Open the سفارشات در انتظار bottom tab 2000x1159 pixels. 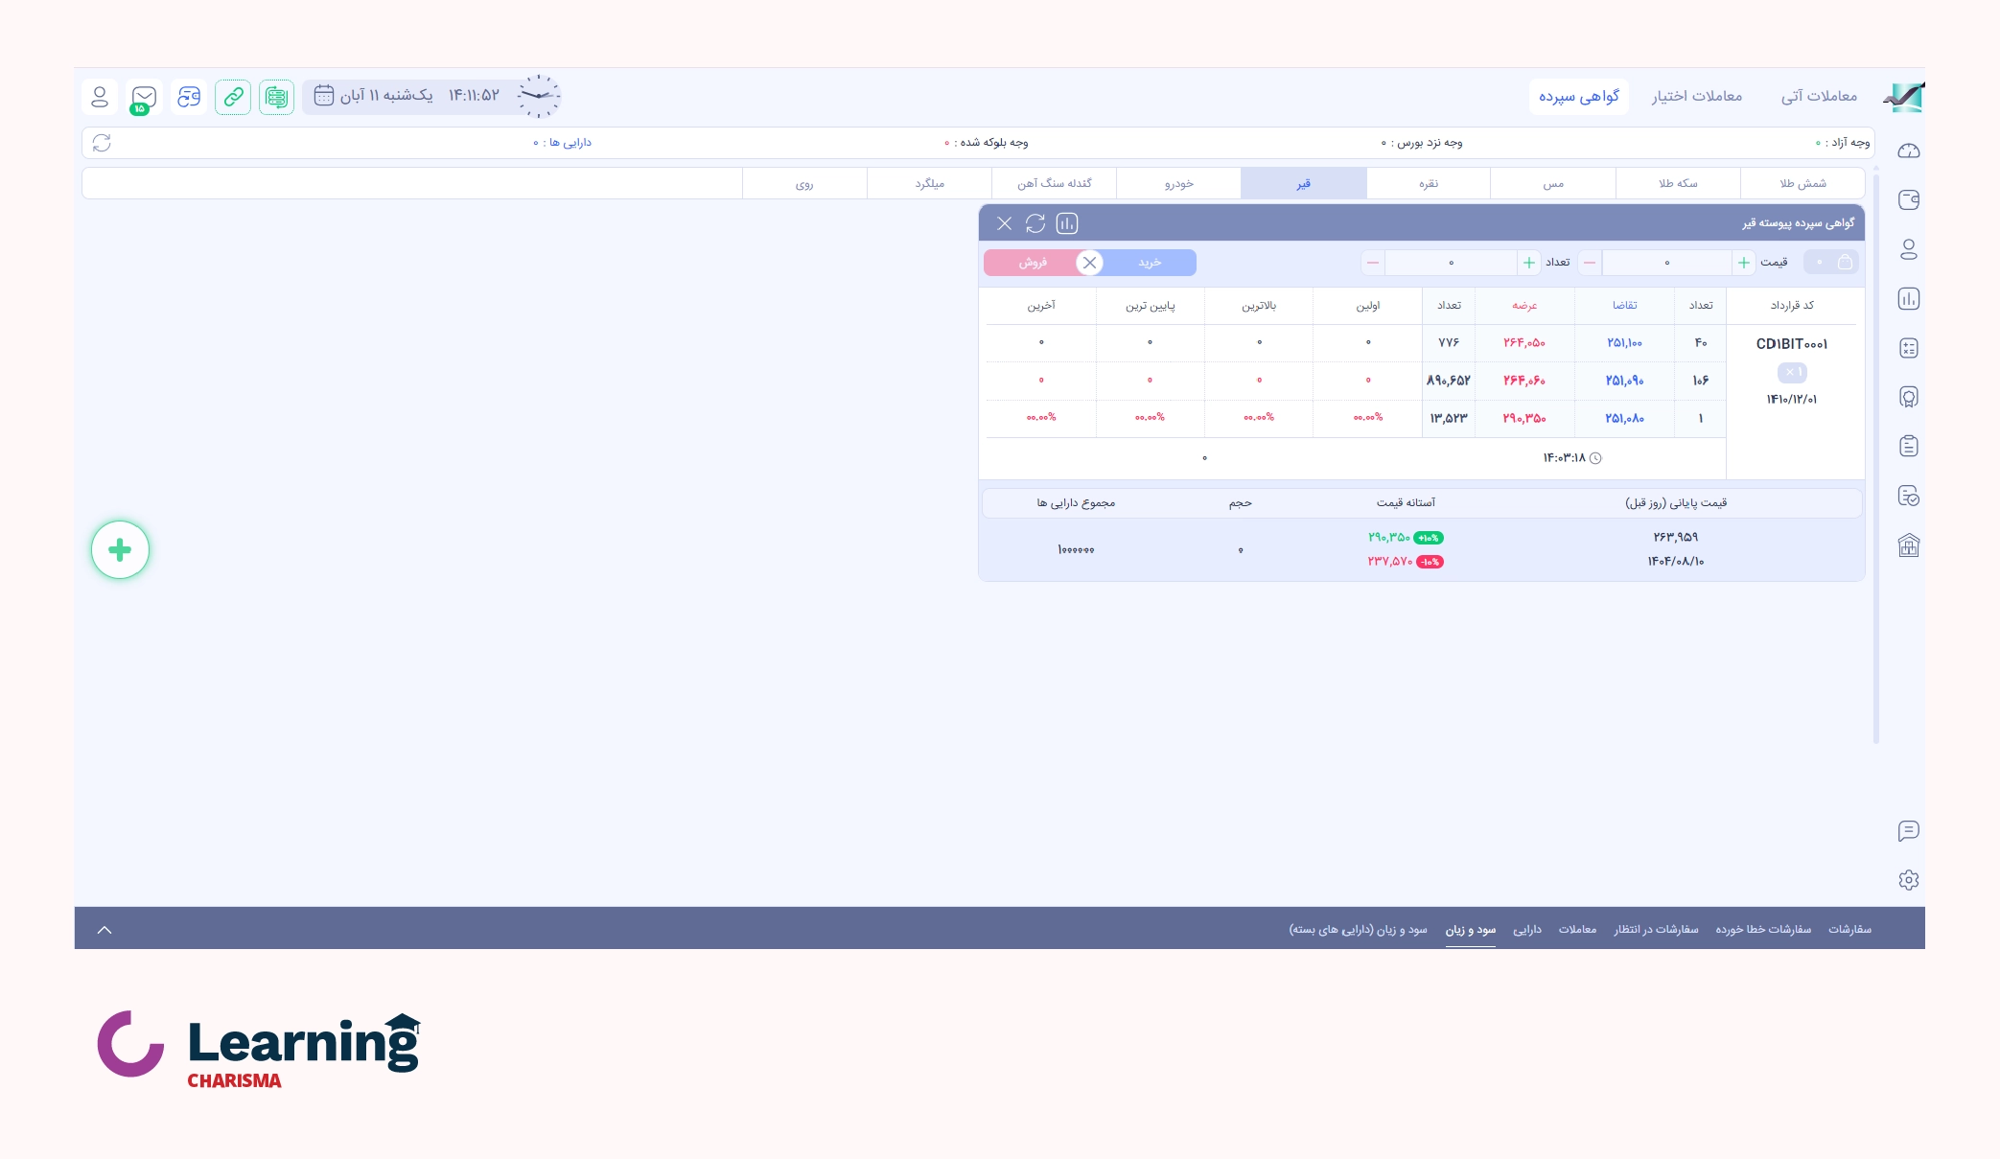[x=1655, y=930]
